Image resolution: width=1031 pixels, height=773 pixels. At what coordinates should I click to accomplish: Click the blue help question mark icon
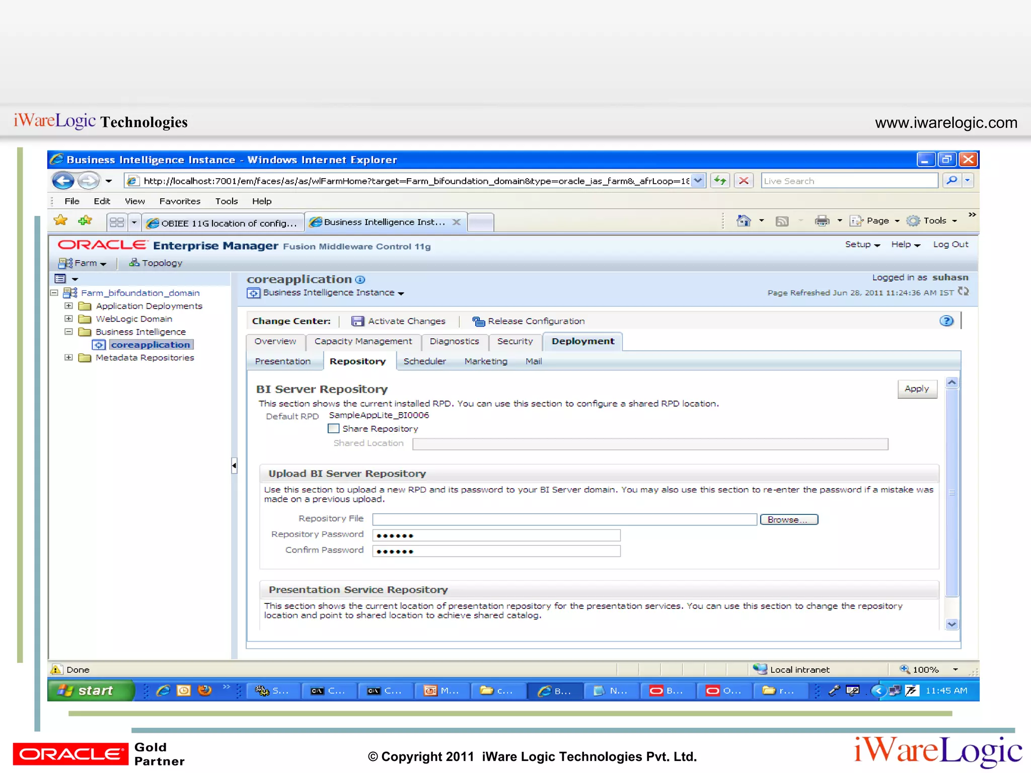[946, 321]
